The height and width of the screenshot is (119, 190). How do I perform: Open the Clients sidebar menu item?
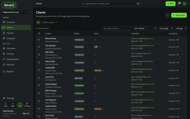click(16, 28)
